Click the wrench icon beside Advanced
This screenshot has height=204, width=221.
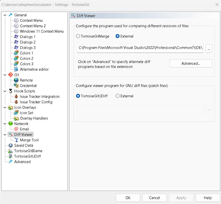point(11,161)
